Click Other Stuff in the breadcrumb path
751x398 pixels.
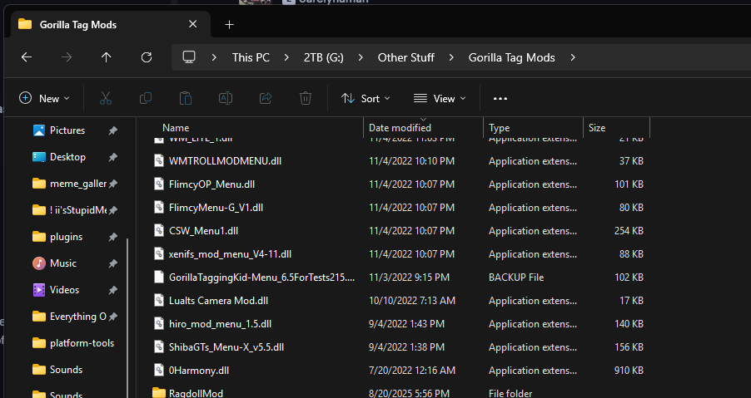[406, 57]
